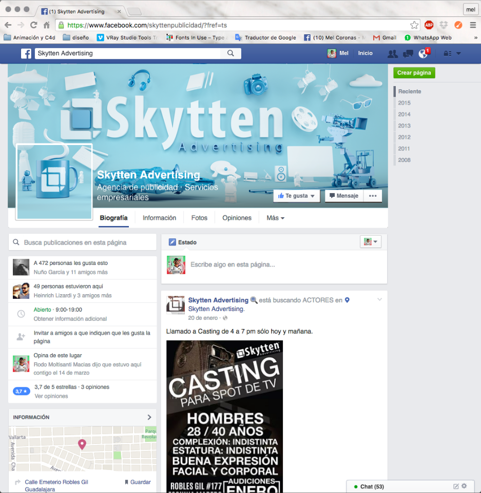Click the directions arrow near address
This screenshot has width=481, height=493.
[18, 482]
